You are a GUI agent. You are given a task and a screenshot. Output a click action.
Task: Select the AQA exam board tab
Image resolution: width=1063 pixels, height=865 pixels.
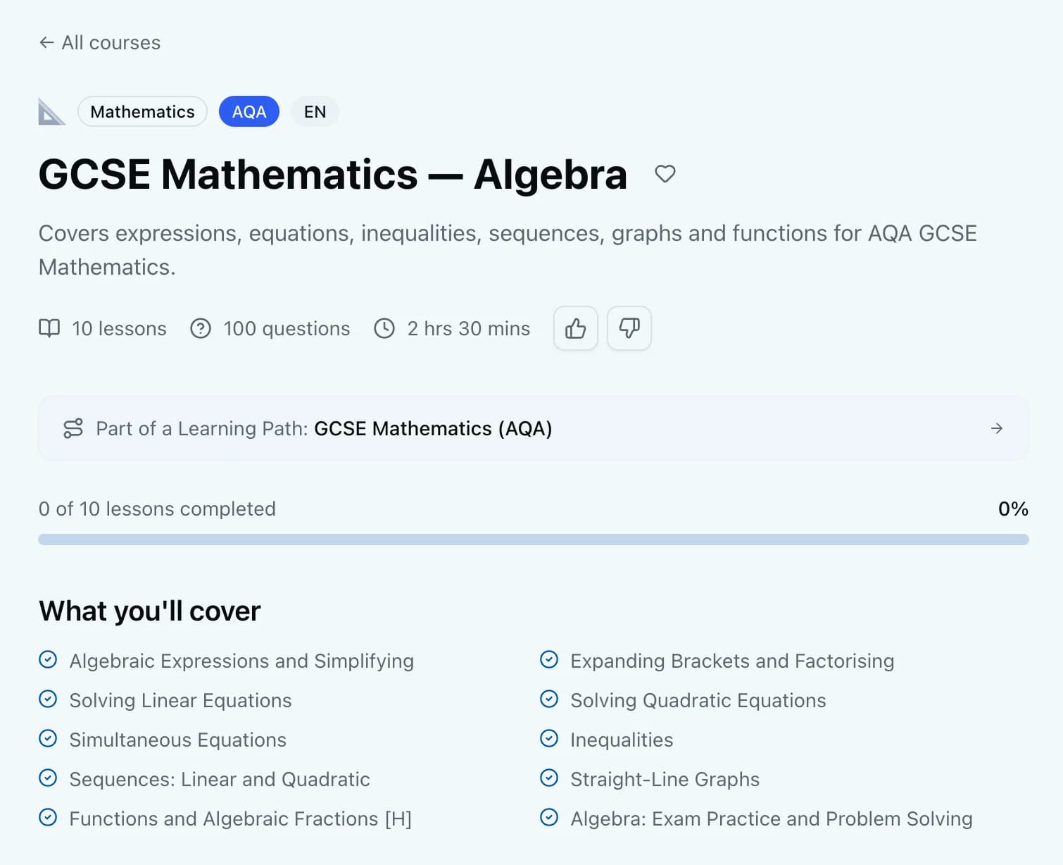pos(249,111)
